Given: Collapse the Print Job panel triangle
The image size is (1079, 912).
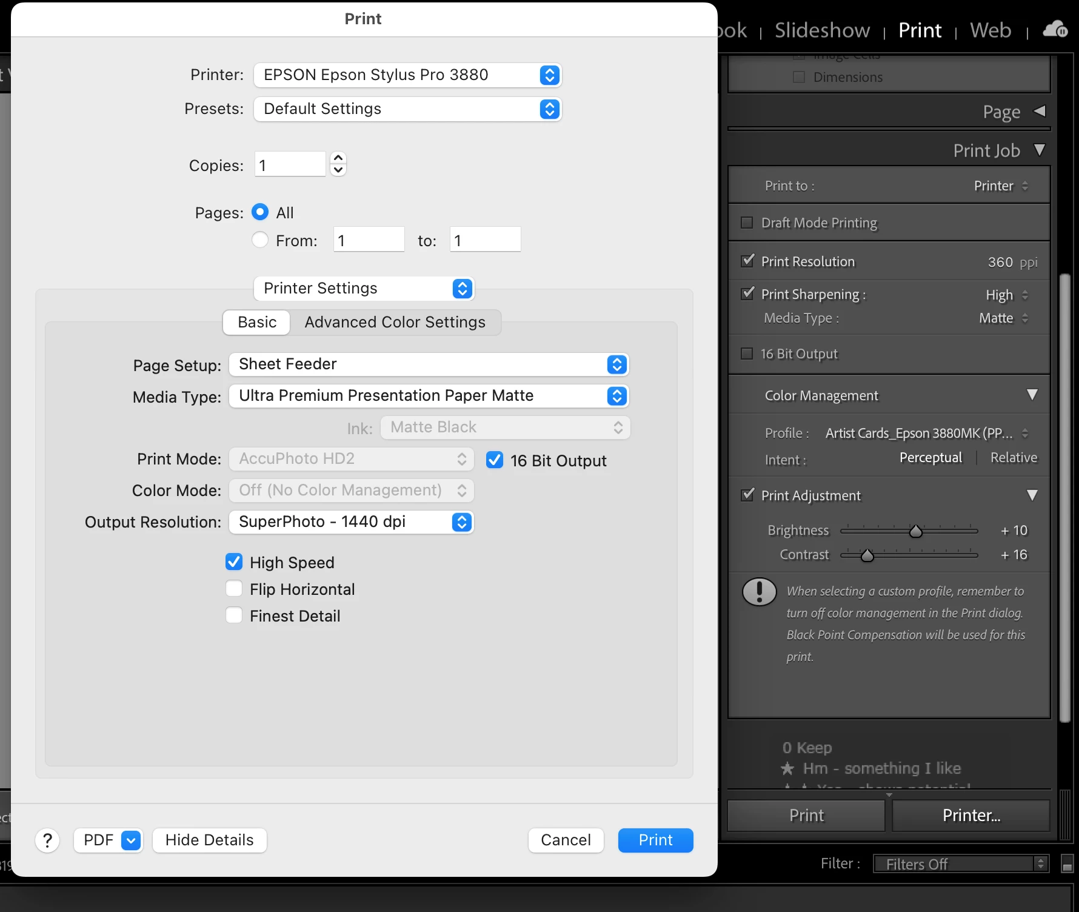Looking at the screenshot, I should click(x=1040, y=150).
